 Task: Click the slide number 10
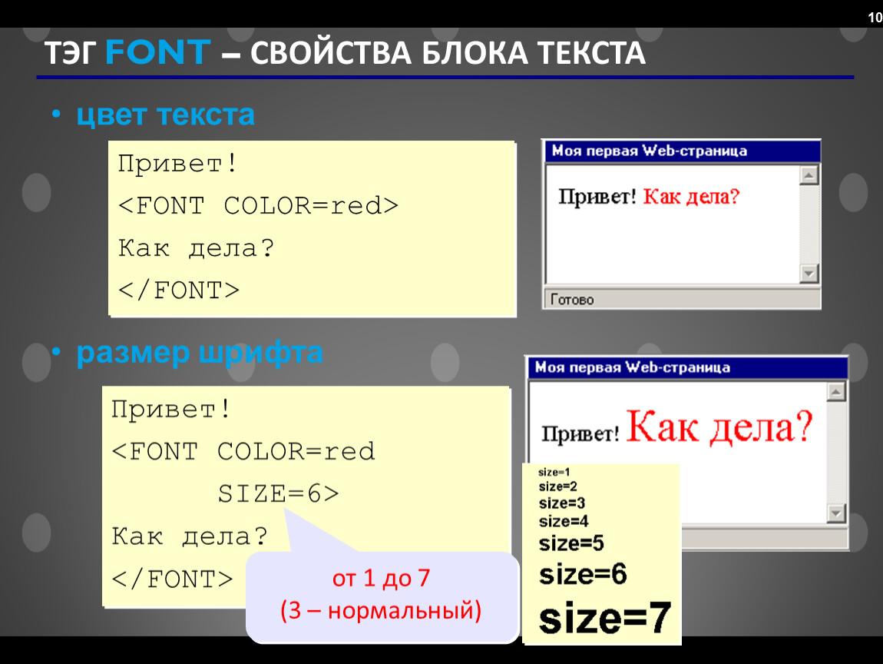pos(875,18)
